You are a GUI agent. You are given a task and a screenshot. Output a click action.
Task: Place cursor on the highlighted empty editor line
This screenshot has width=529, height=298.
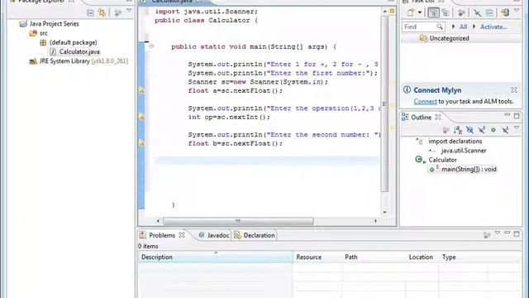[x=266, y=161]
